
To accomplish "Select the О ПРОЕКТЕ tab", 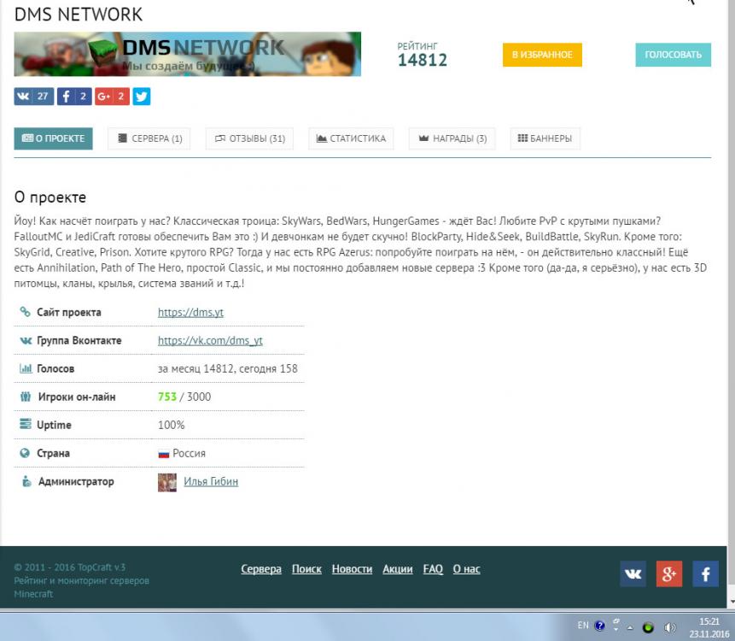I will click(x=54, y=138).
